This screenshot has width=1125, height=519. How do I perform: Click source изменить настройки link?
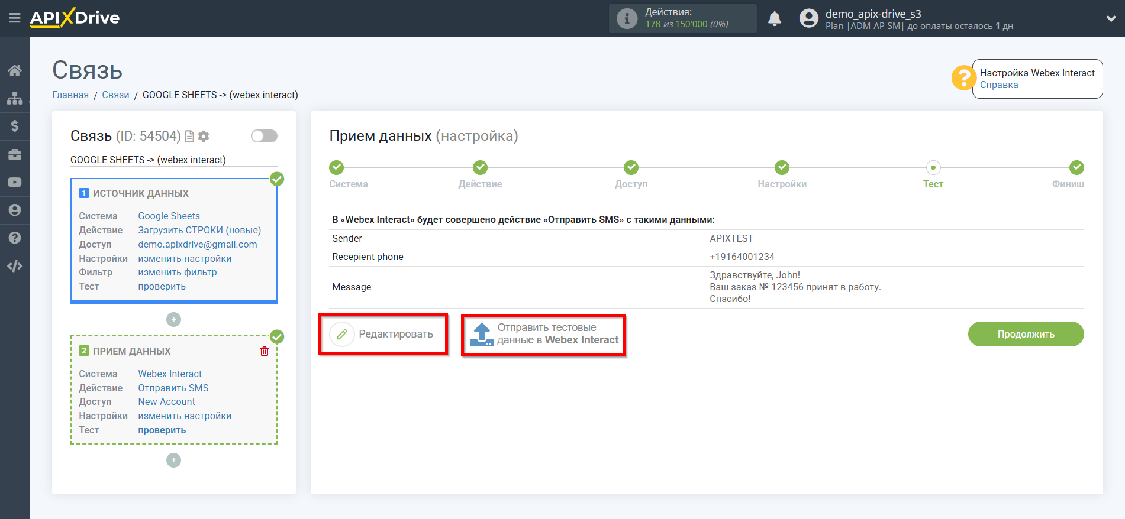click(x=185, y=259)
